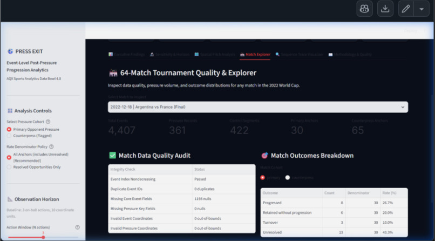This screenshot has height=241, width=435.
Task: Click the Duplicate Event IDs cell
Action: (x=150, y=189)
